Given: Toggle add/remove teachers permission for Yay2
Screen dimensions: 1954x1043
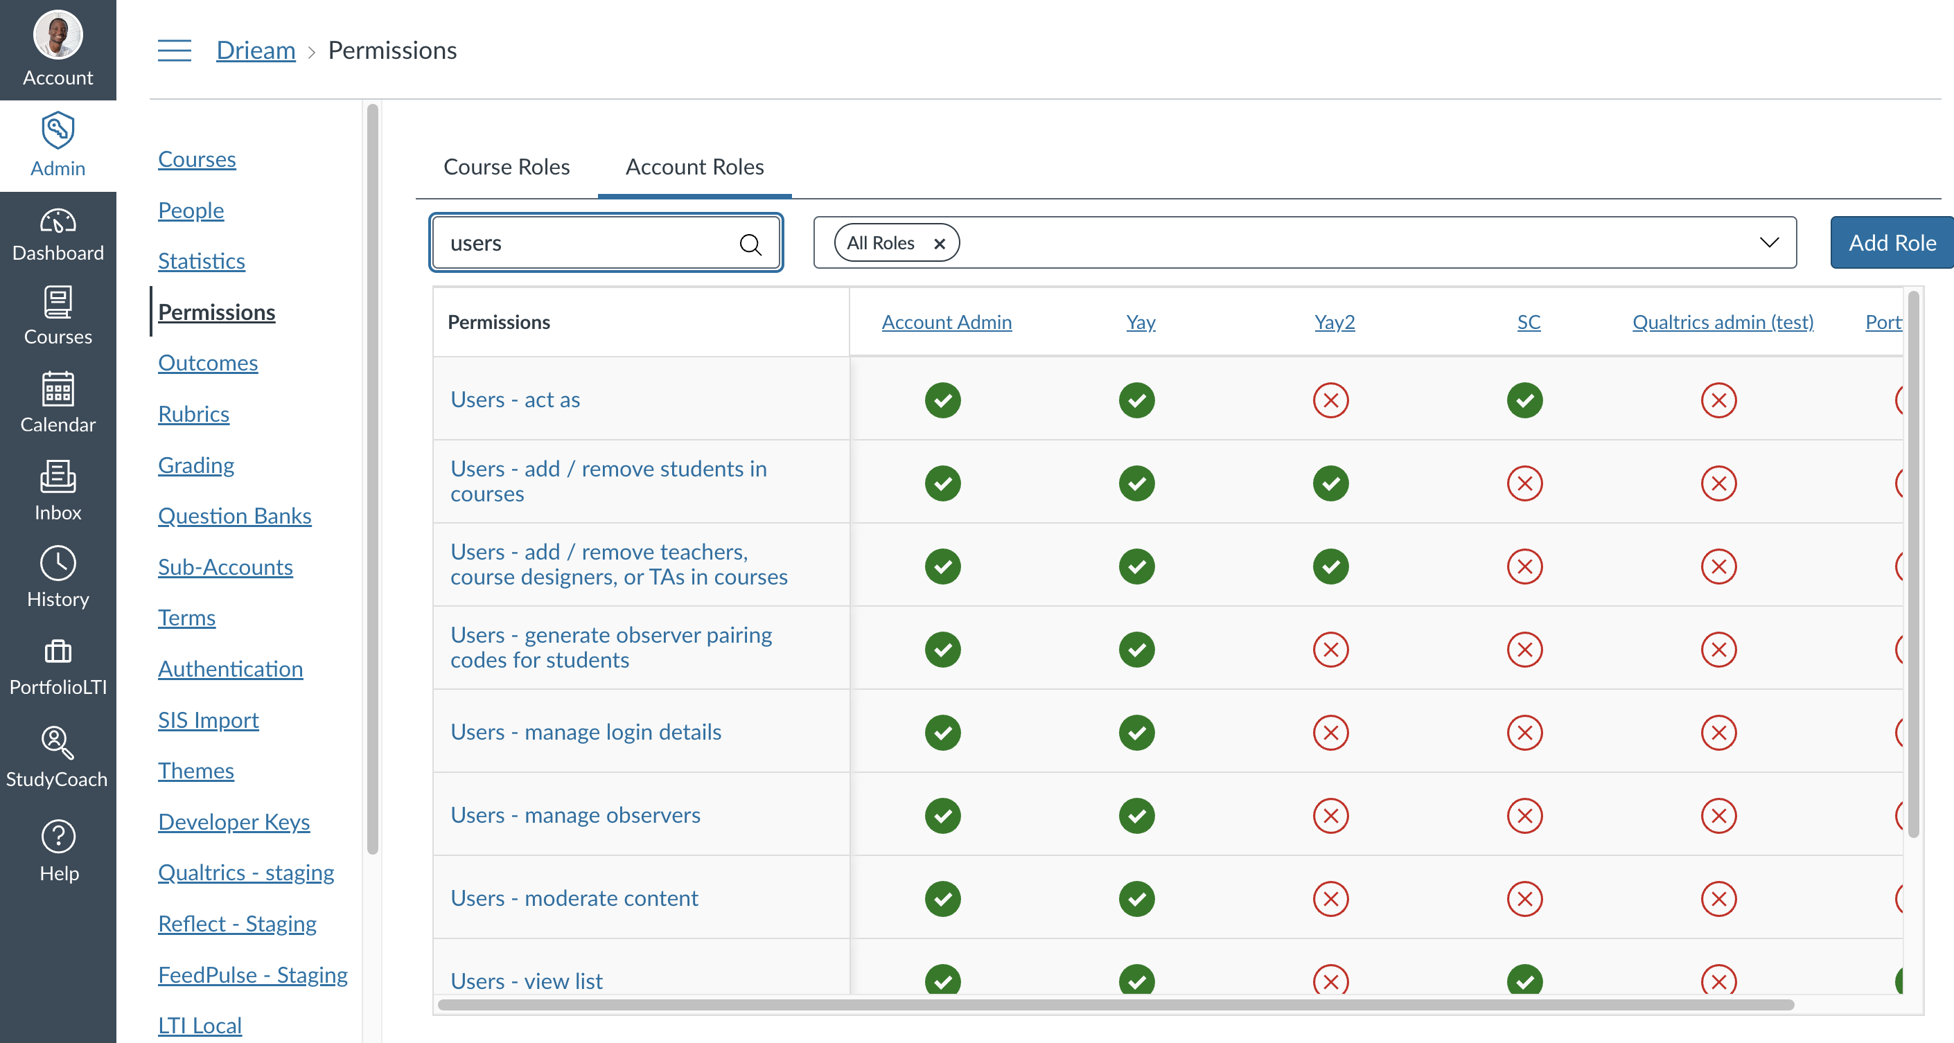Looking at the screenshot, I should click(1331, 567).
